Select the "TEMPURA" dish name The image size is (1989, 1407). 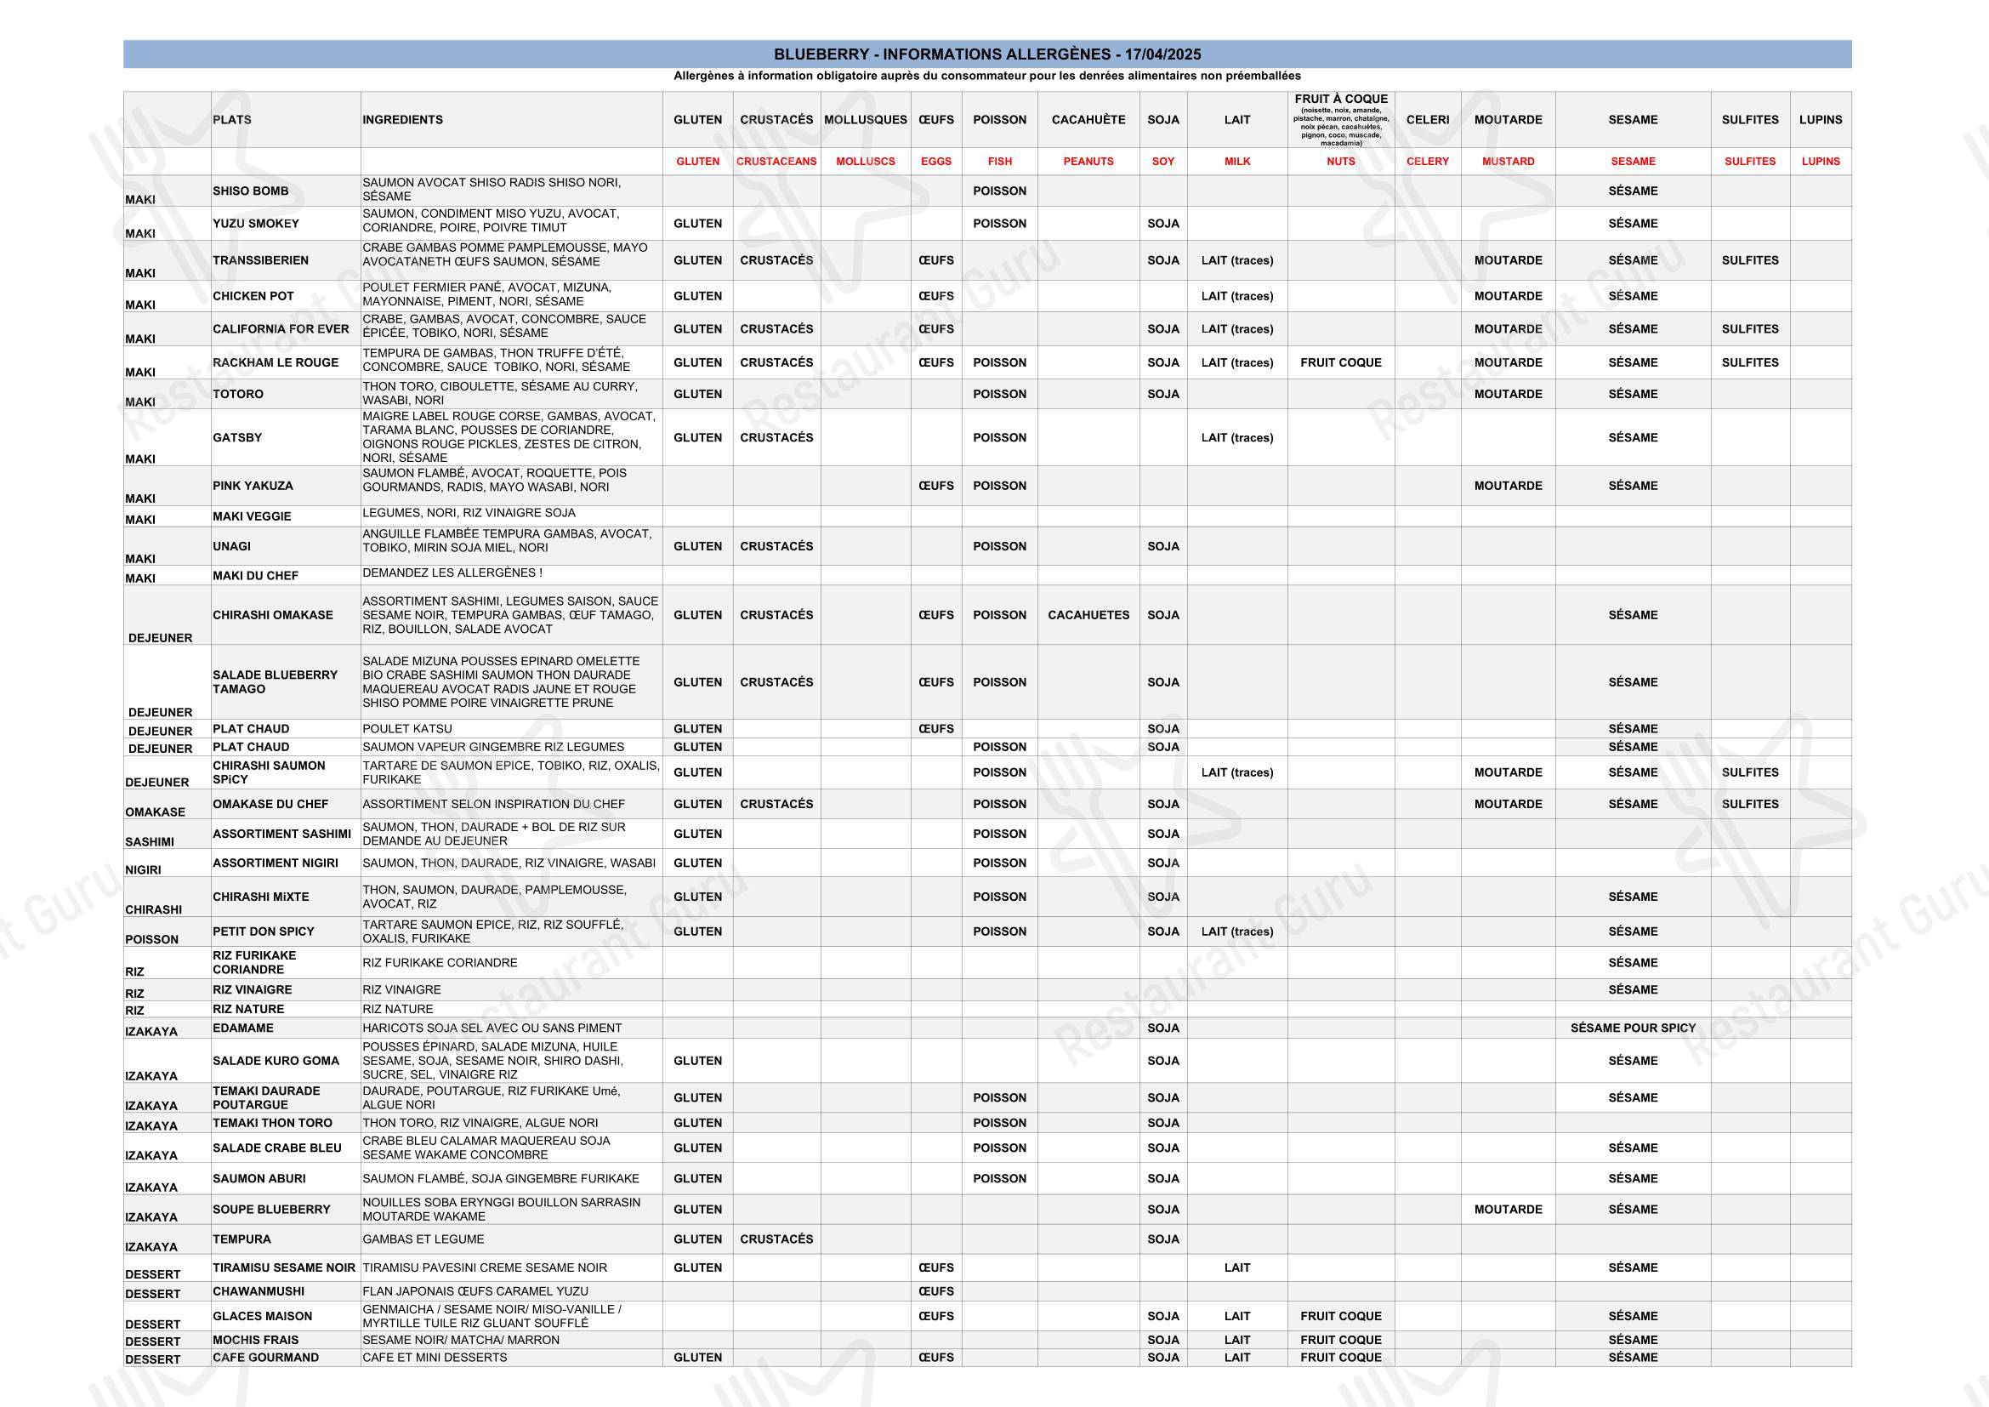click(x=242, y=1239)
